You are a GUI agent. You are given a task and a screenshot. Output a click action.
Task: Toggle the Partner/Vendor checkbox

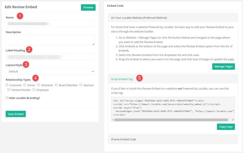click(9, 90)
